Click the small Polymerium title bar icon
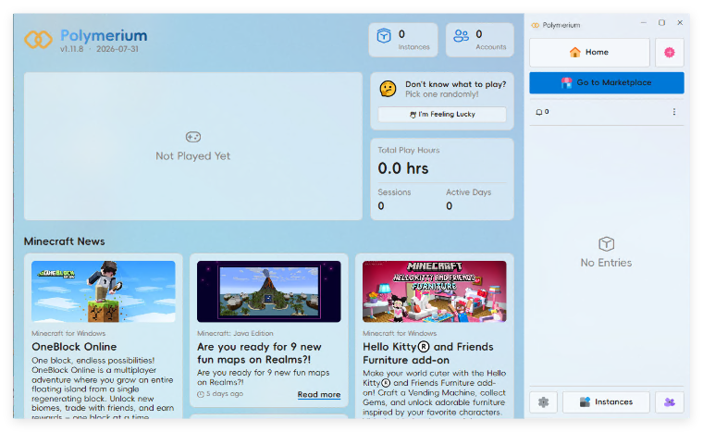This screenshot has height=432, width=703. [x=535, y=25]
